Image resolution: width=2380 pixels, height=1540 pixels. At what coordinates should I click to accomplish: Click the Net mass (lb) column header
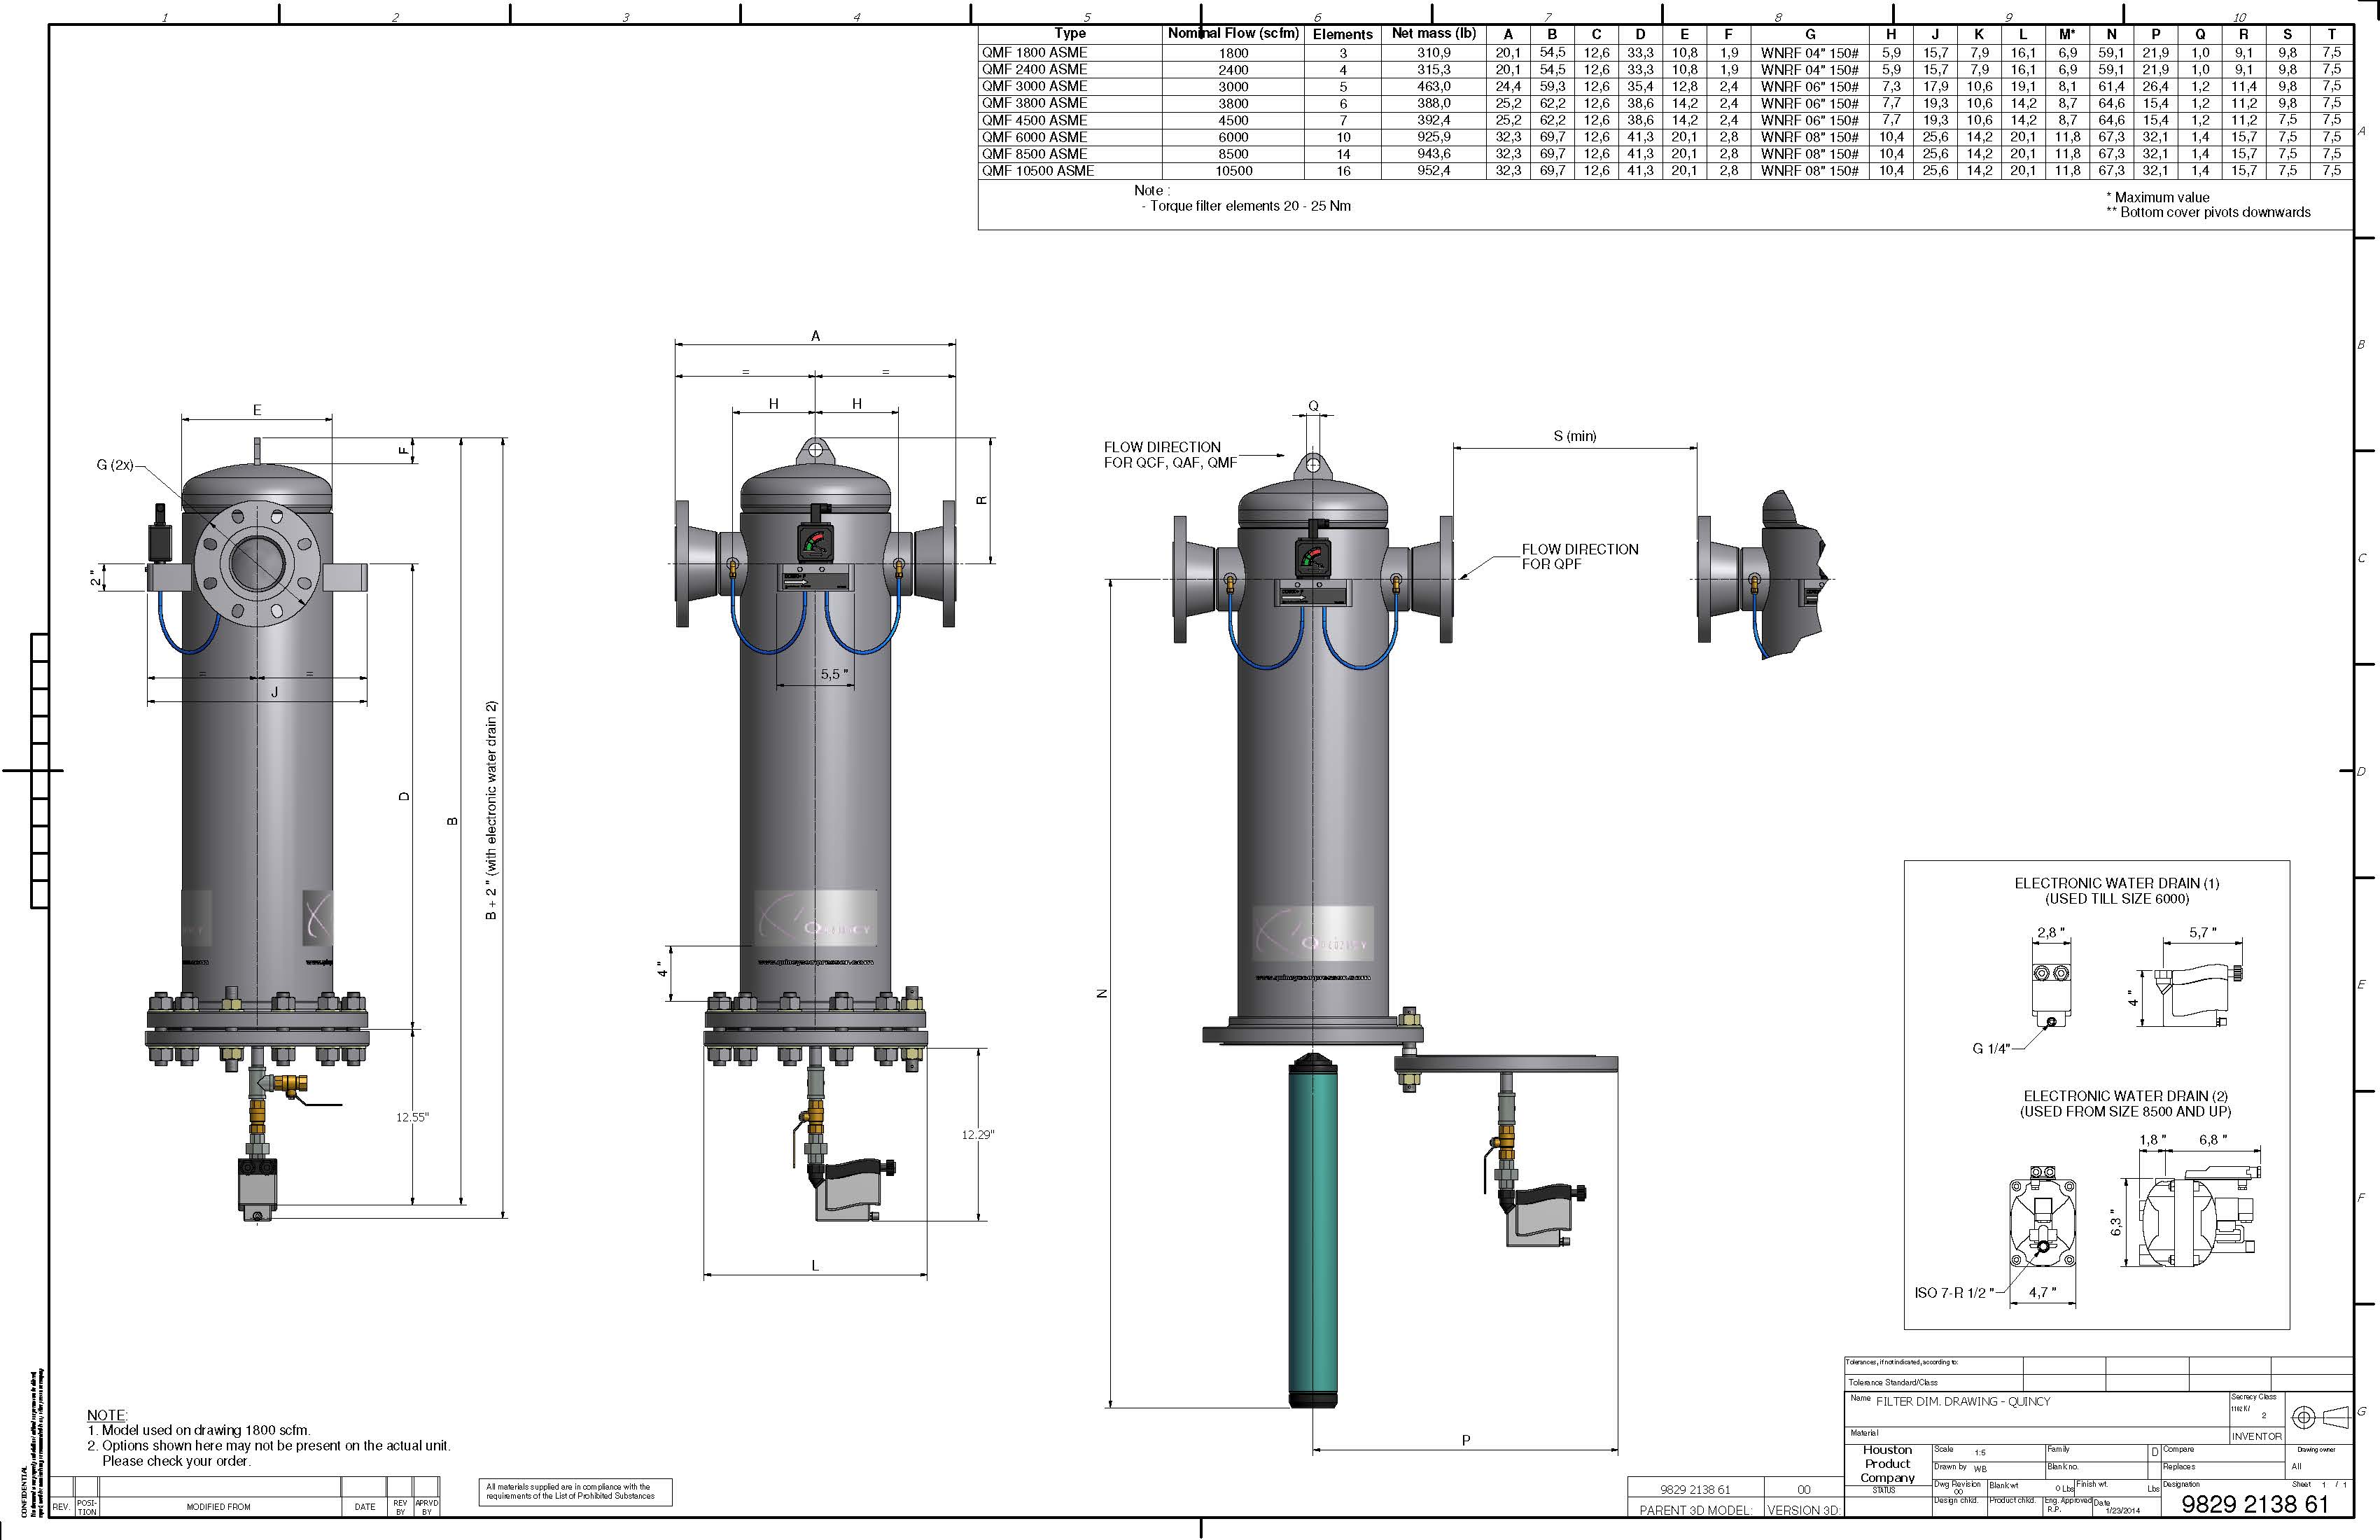click(1433, 34)
